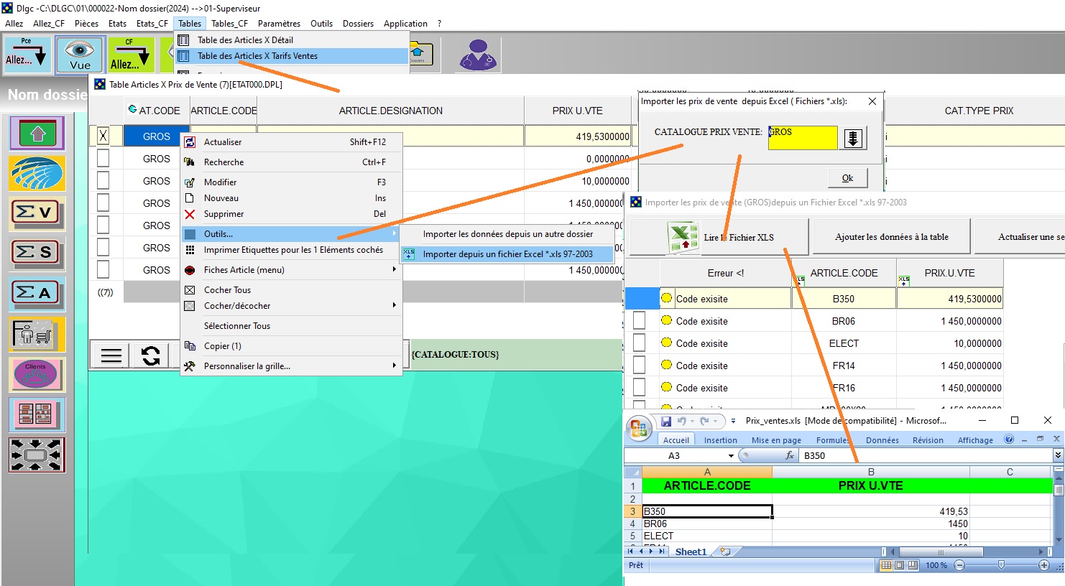Image resolution: width=1065 pixels, height=586 pixels.
Task: Tick checkbox of GROS row priced 0,0000000
Action: 103,158
